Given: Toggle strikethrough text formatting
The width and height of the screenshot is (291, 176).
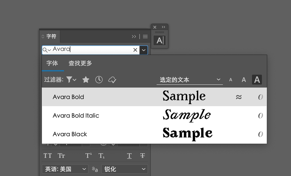Looking at the screenshot, I should [142, 156].
